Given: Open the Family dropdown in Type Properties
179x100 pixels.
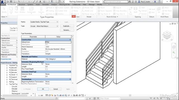Looking at the screenshot, I should click(44, 22).
